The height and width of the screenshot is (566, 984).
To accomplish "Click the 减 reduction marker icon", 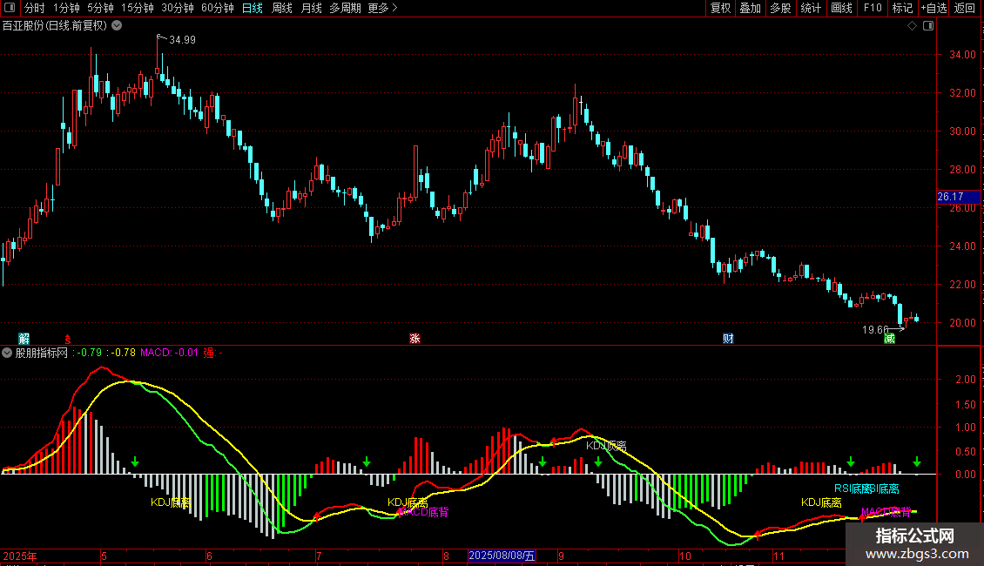I will coord(889,338).
